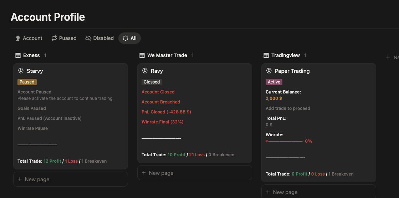
Task: Click the Exness group count number
Action: coord(45,56)
